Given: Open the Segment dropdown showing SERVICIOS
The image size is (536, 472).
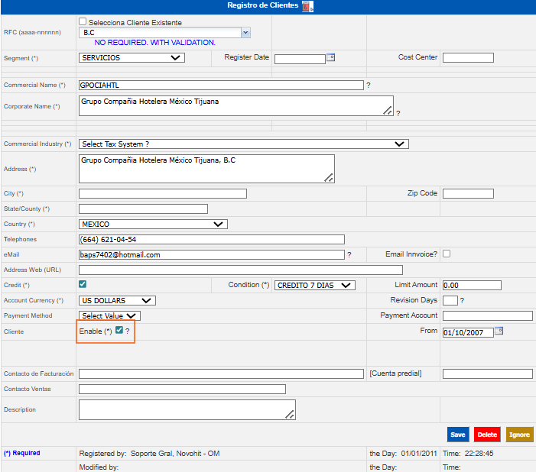Looking at the screenshot, I should 132,57.
